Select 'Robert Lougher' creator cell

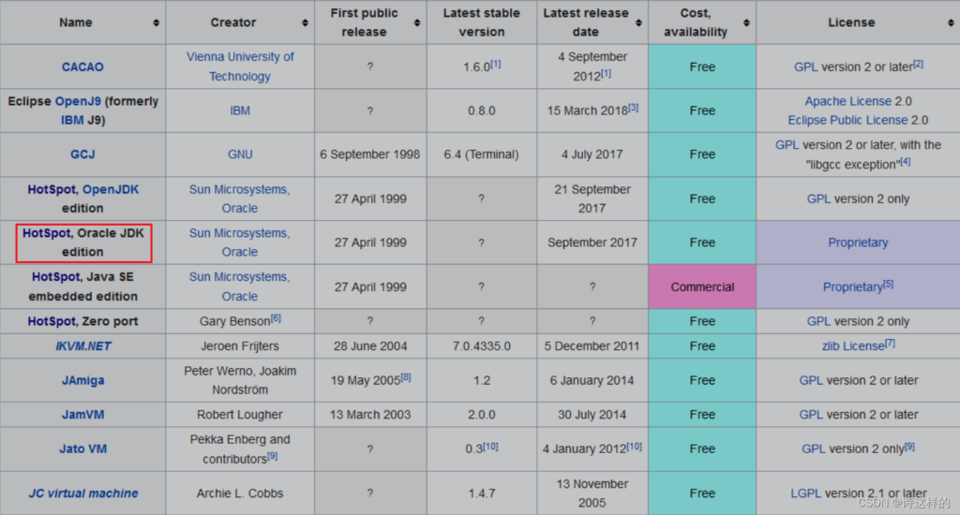pyautogui.click(x=240, y=415)
